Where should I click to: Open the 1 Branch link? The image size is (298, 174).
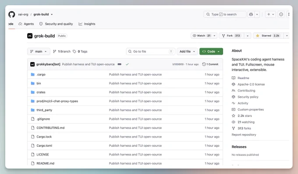pyautogui.click(x=62, y=51)
